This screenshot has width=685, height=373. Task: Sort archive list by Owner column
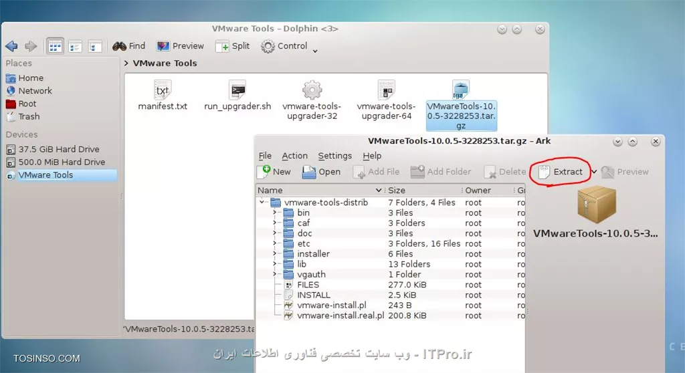(x=488, y=191)
